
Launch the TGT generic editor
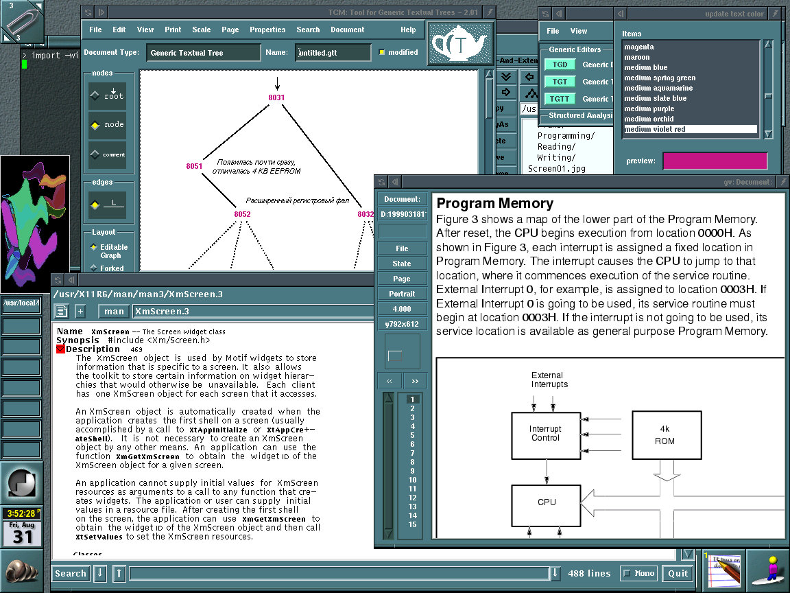[560, 82]
